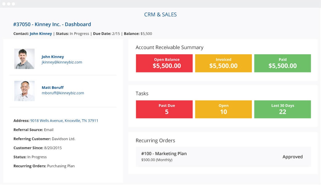Screen dimensions: 321x185
Task: Click John Kinney's name in the contact card
Action: [52, 57]
